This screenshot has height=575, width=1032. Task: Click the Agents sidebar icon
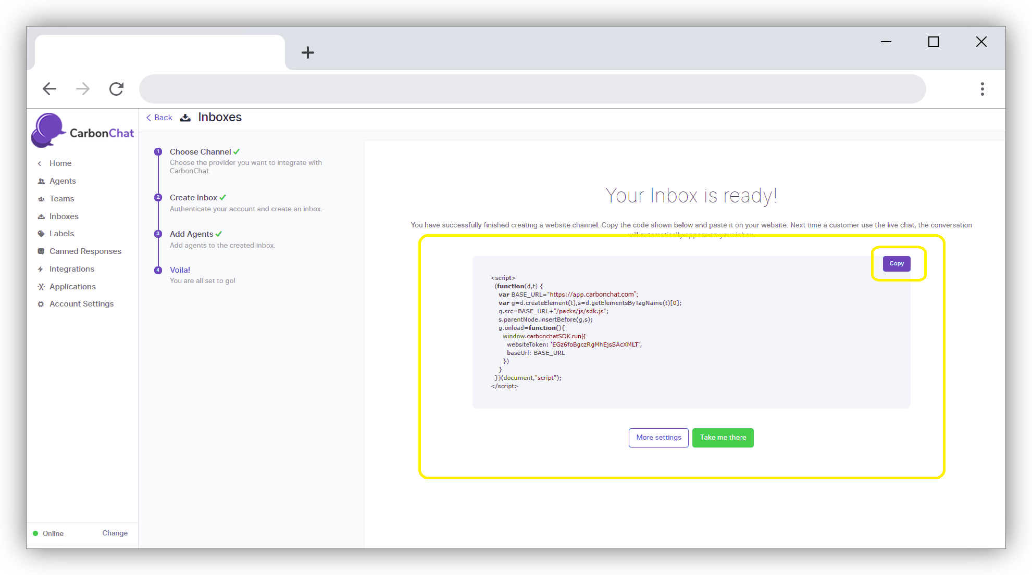coord(41,181)
